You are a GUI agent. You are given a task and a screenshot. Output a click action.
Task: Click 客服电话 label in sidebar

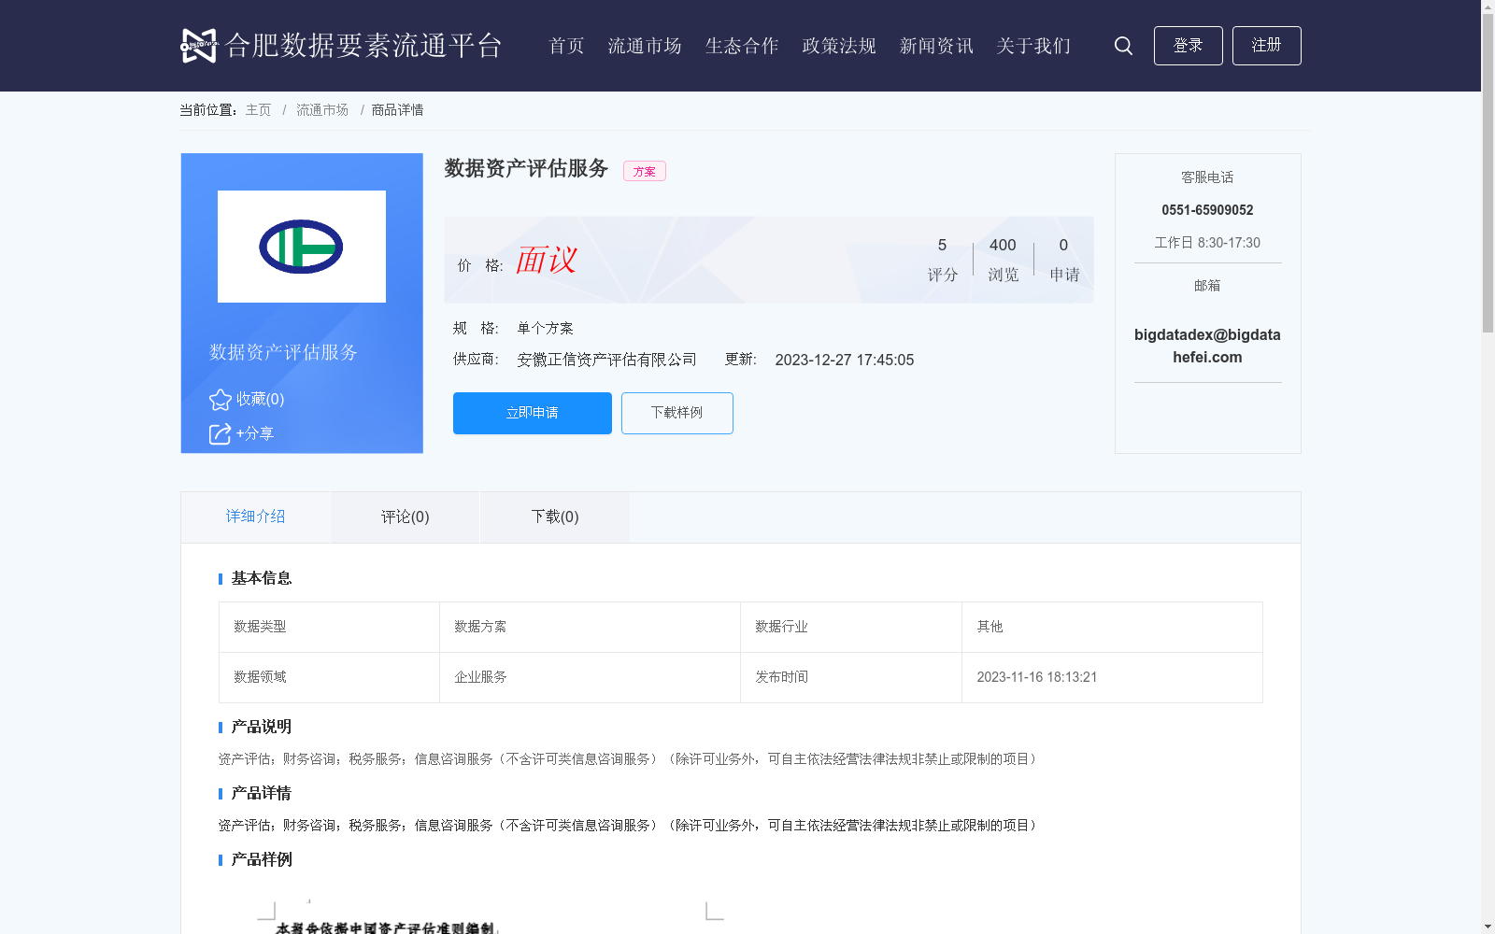pyautogui.click(x=1207, y=177)
